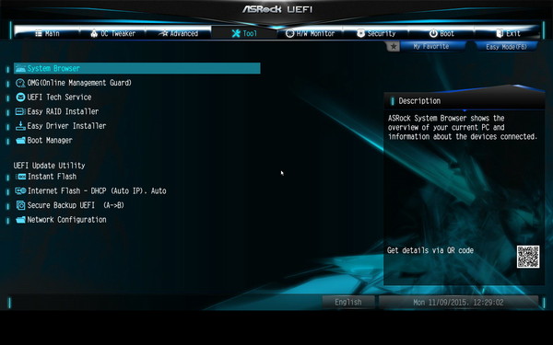Select the Internet Flash icon
Viewport: 553px width, 345px height.
[x=20, y=190]
